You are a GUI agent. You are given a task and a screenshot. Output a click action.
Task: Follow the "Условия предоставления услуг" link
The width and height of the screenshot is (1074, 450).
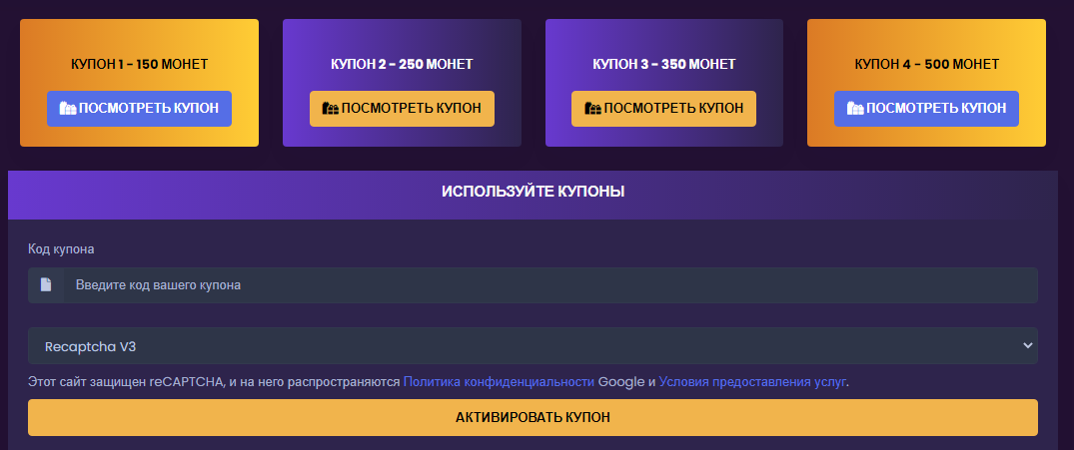pyautogui.click(x=752, y=381)
